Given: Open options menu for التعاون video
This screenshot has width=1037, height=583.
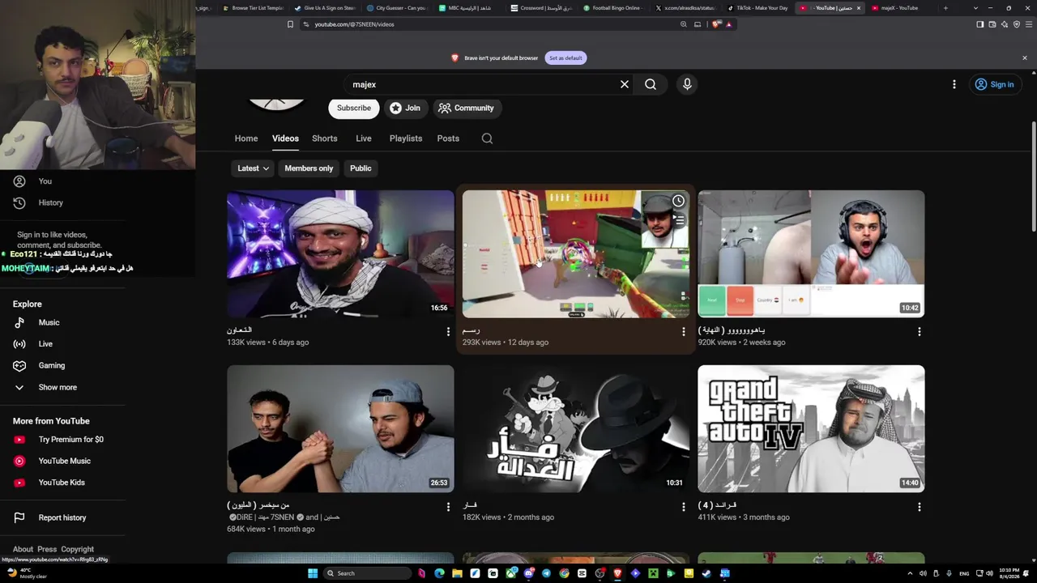Looking at the screenshot, I should coord(448,331).
